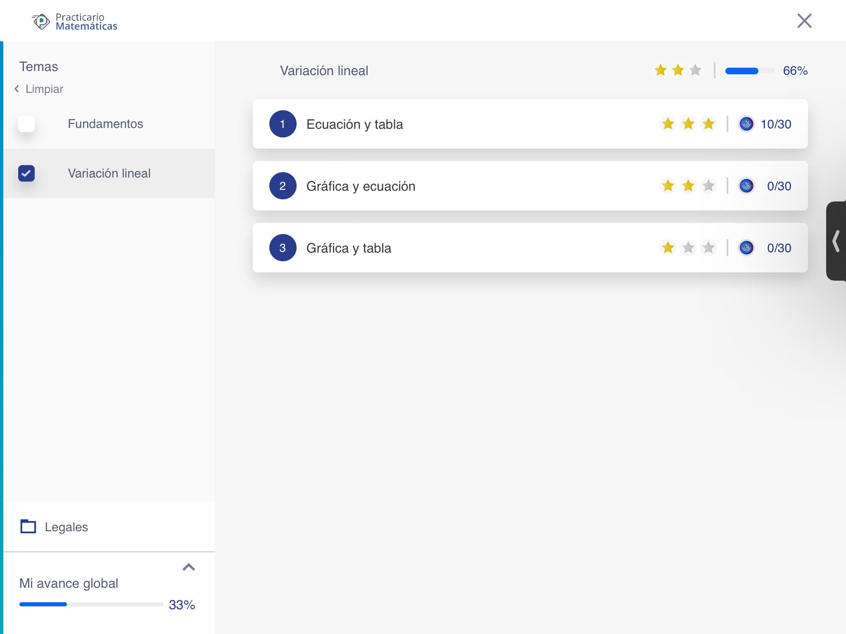Click the chevron beside Limpiar
This screenshot has height=634, width=846.
17,89
